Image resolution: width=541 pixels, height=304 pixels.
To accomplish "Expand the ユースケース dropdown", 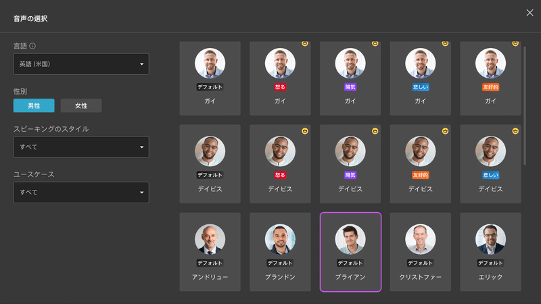I will click(81, 193).
